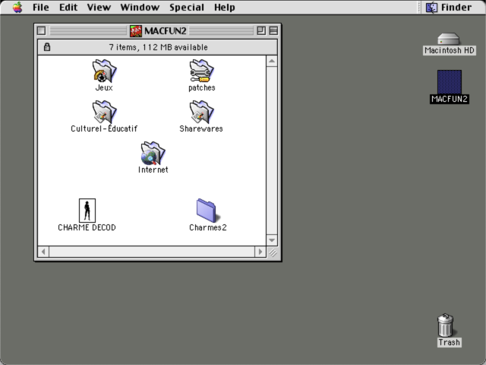Select the Internet folder icon
Image resolution: width=486 pixels, height=365 pixels.
(153, 153)
